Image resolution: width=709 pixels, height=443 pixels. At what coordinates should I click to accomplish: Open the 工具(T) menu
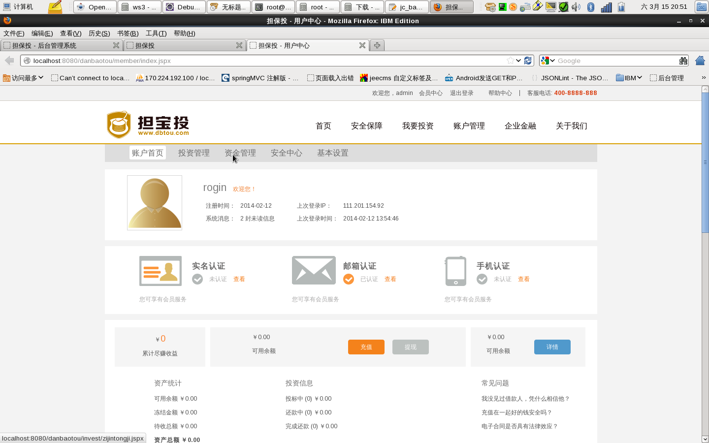pyautogui.click(x=156, y=33)
